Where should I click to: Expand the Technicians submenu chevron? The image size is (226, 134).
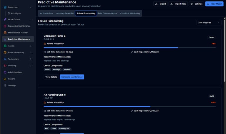pyautogui.click(x=31, y=59)
